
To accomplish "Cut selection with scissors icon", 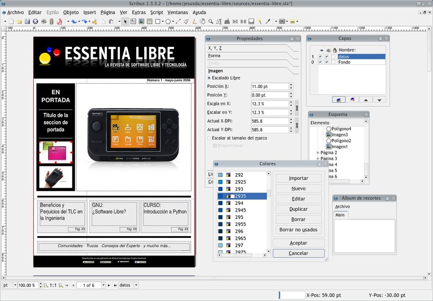I will 94,21.
